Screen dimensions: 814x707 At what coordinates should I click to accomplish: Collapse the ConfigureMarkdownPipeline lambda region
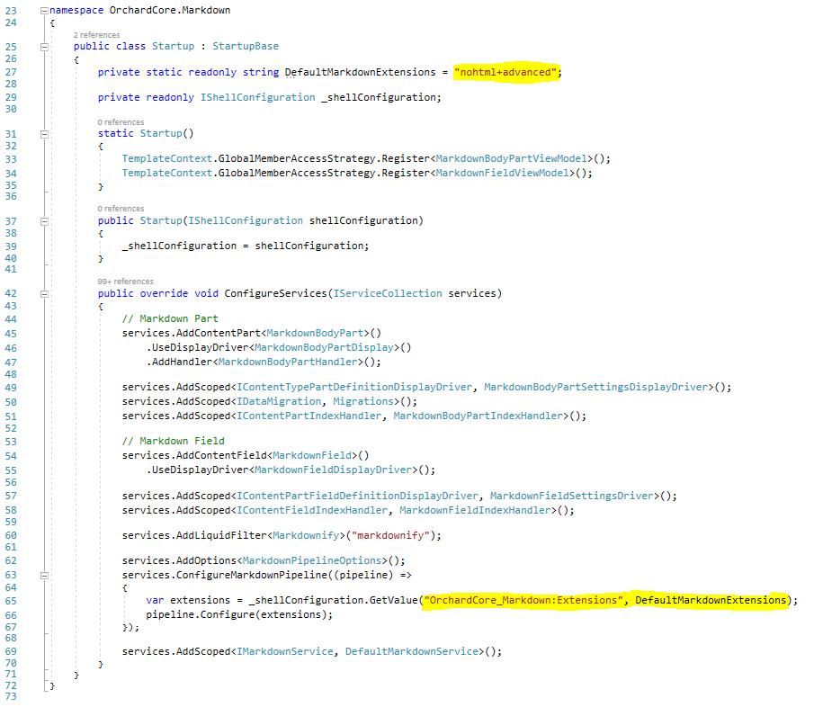click(x=45, y=575)
